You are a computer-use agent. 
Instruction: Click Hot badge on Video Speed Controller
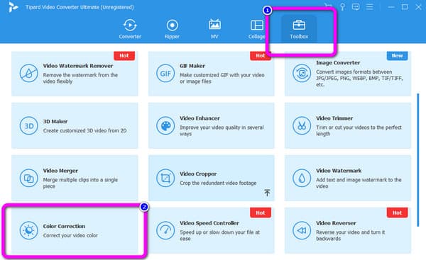261,213
